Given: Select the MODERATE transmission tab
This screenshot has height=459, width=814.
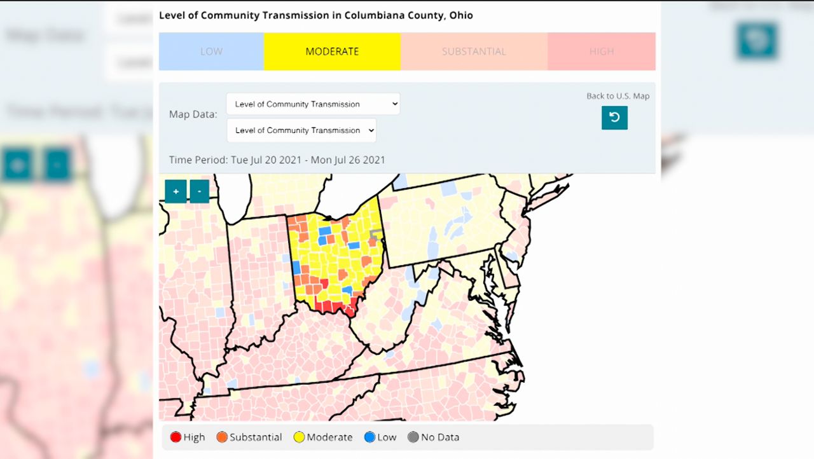Looking at the screenshot, I should coord(332,51).
